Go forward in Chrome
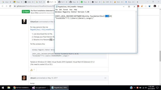The height and width of the screenshot is (90, 161). [6, 6]
